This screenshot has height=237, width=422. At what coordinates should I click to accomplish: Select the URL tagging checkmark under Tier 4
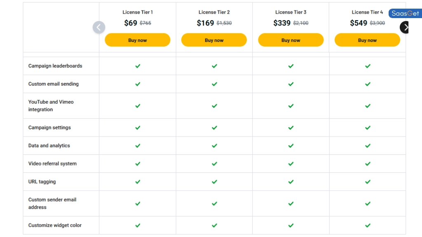coord(367,181)
